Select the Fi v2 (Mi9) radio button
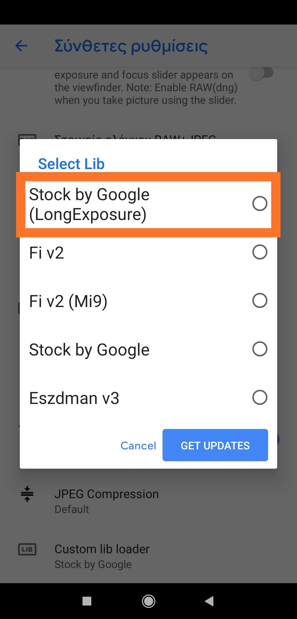Screen dimensions: 297x619 (260, 301)
